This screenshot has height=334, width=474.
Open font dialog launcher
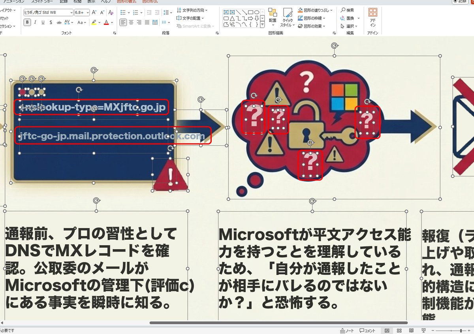point(115,33)
